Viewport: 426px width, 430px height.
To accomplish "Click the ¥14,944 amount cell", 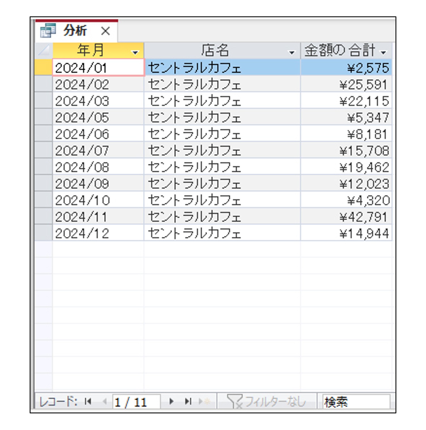I will click(x=346, y=233).
